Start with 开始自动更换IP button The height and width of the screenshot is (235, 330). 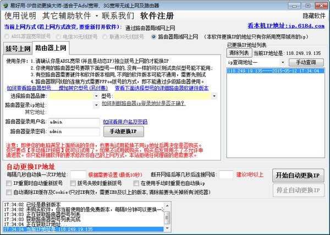(298, 176)
